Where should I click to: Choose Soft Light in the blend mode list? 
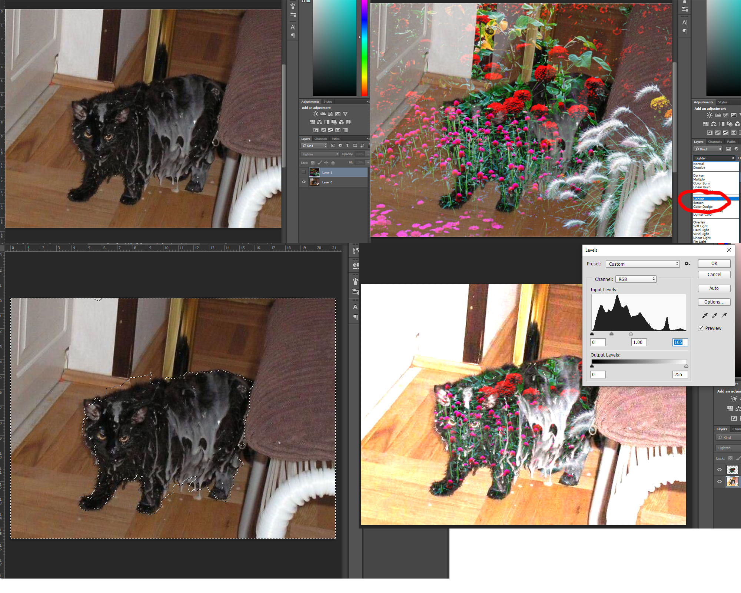(x=700, y=226)
